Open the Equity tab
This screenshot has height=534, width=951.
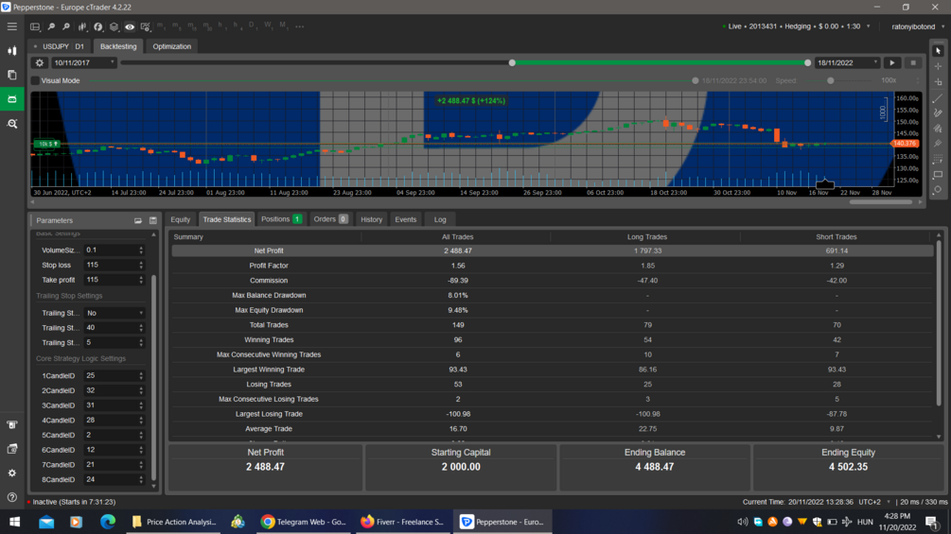click(x=180, y=220)
